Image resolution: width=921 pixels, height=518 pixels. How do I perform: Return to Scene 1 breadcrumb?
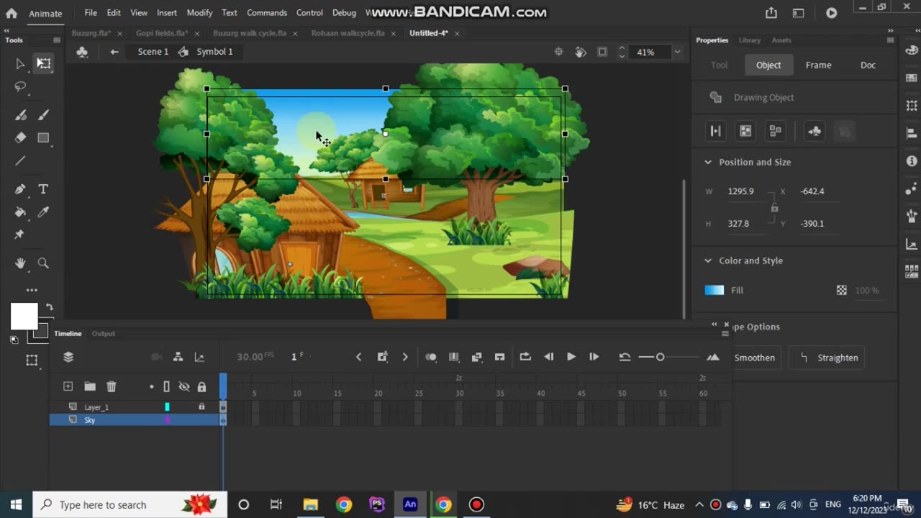(153, 52)
